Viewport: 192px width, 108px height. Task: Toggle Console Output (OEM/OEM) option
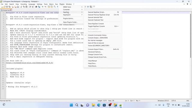pyautogui.click(x=103, y=38)
